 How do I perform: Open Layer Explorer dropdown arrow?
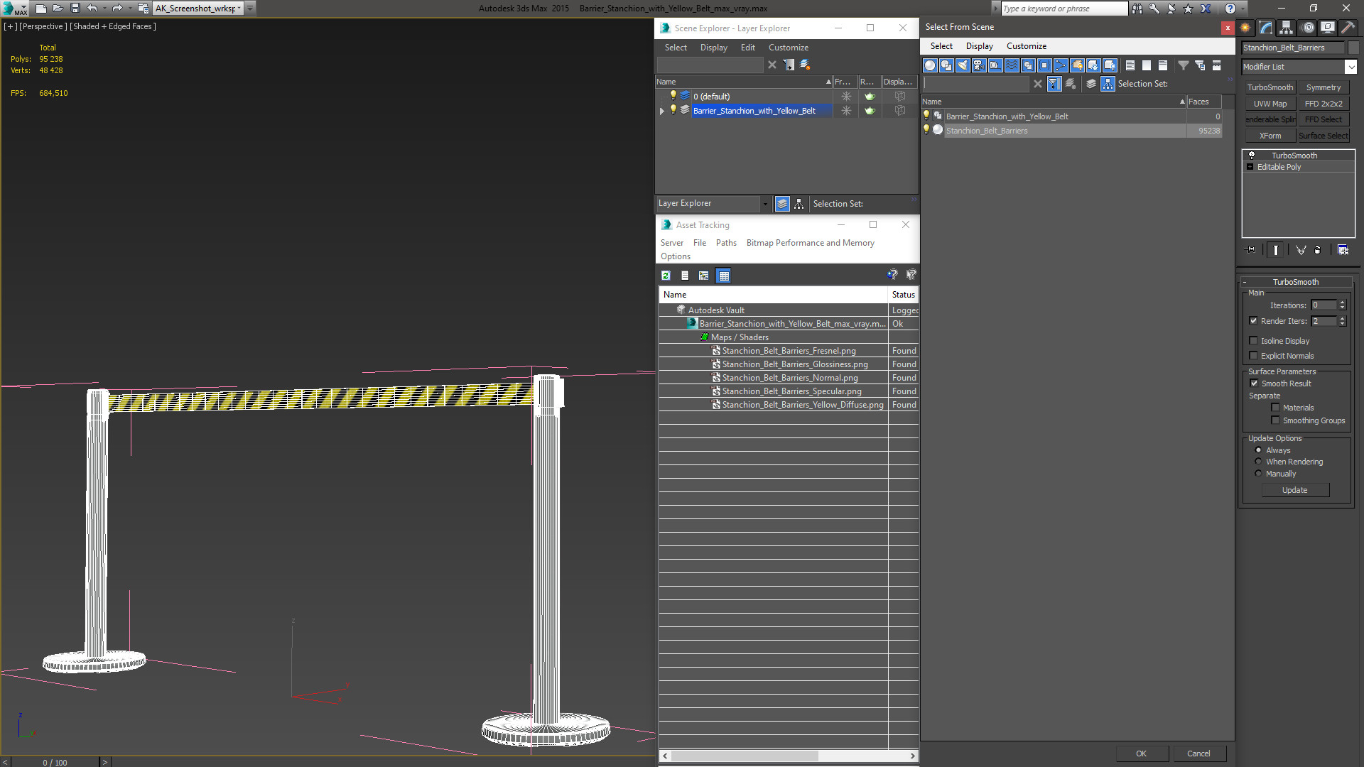764,204
